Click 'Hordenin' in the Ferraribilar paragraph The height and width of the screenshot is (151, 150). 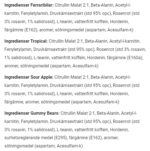[x=119, y=22]
